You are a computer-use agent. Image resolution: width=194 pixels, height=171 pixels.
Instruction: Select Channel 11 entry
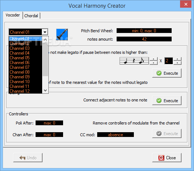tap(25, 86)
